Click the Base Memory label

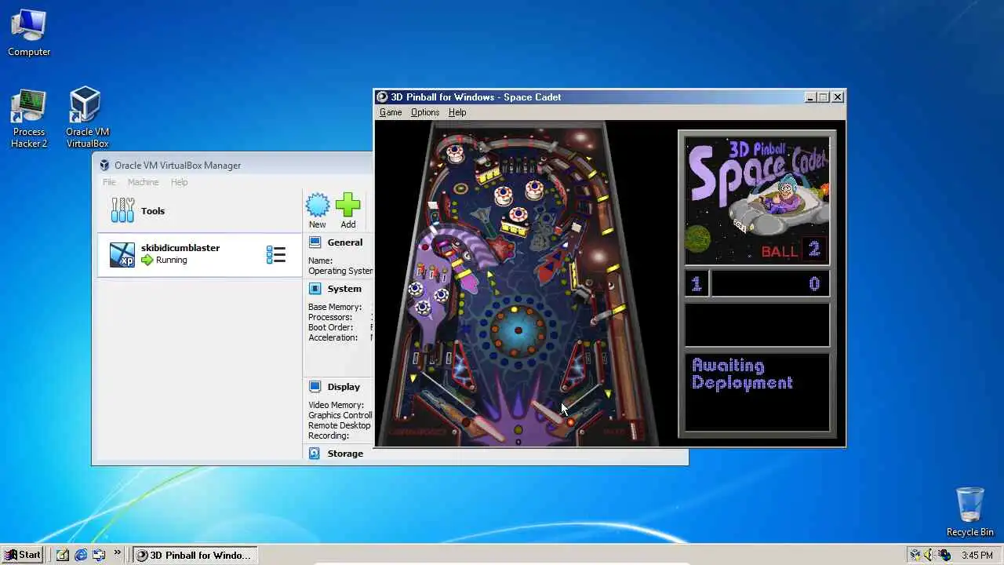click(335, 307)
